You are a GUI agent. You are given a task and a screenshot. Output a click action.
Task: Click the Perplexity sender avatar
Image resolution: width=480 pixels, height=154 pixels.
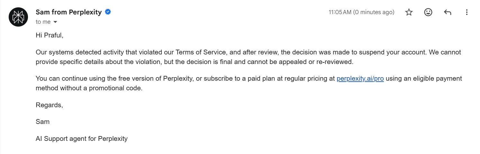18,17
